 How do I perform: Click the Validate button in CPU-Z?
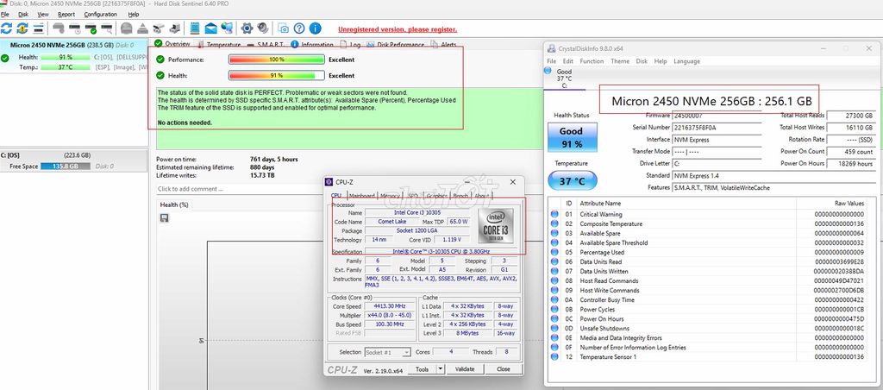pyautogui.click(x=465, y=369)
